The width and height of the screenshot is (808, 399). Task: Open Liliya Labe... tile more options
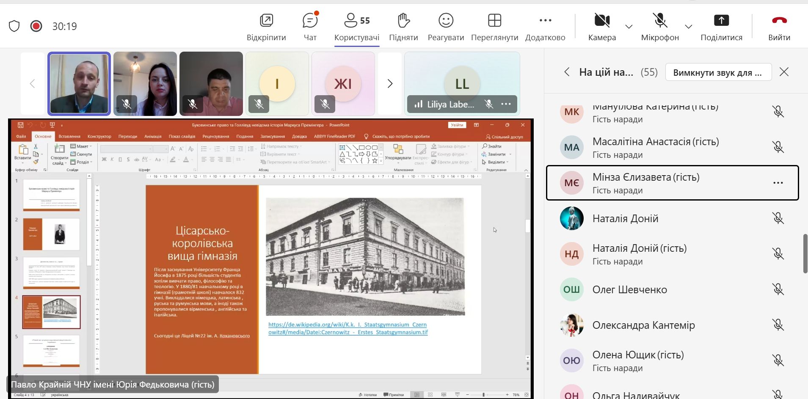(x=506, y=104)
